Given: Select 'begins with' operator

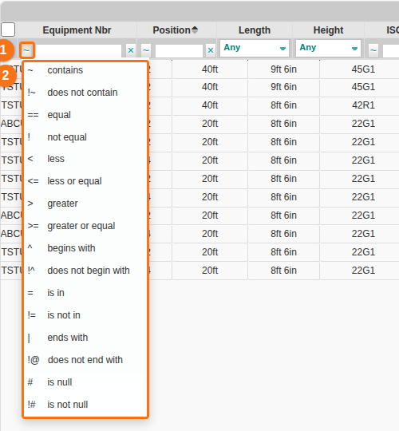Looking at the screenshot, I should click(x=85, y=248).
